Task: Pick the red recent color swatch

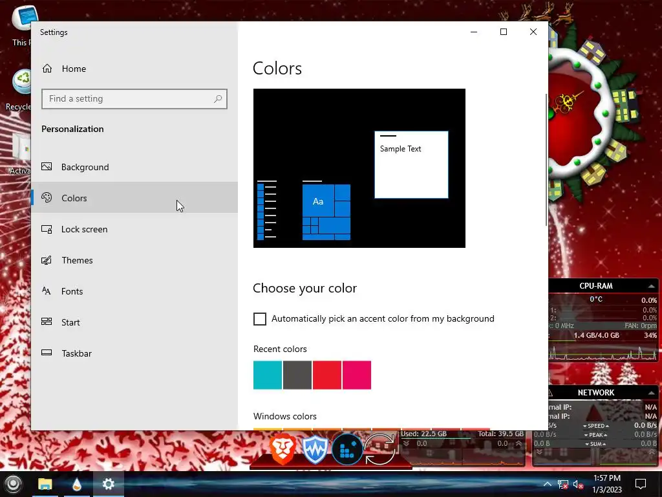Action: click(327, 375)
